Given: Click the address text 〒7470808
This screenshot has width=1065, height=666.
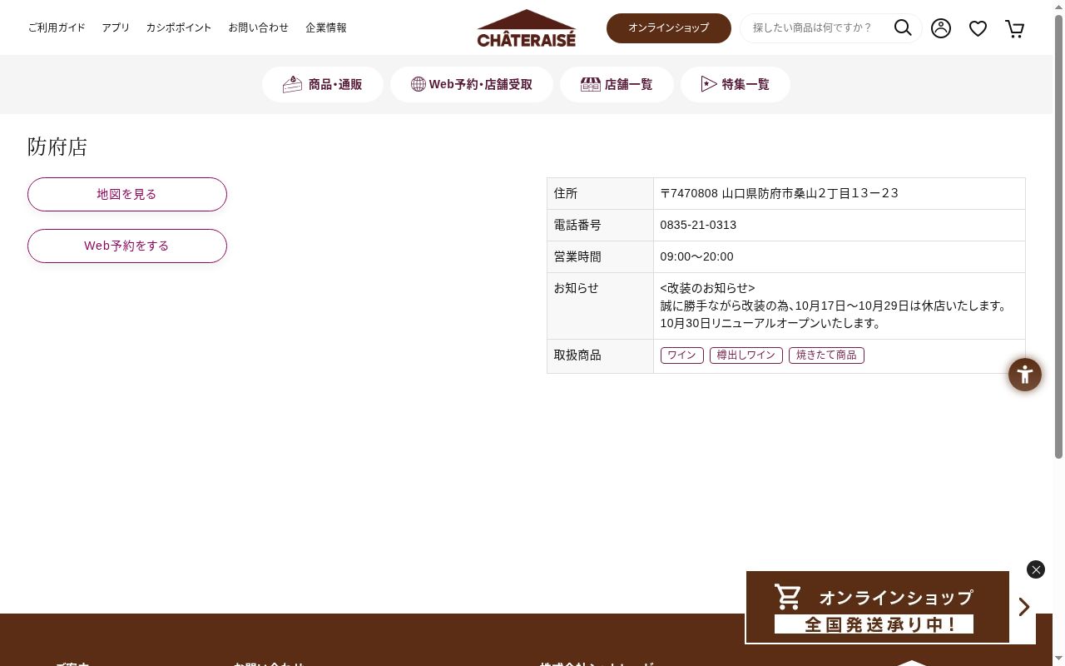Looking at the screenshot, I should (x=689, y=193).
